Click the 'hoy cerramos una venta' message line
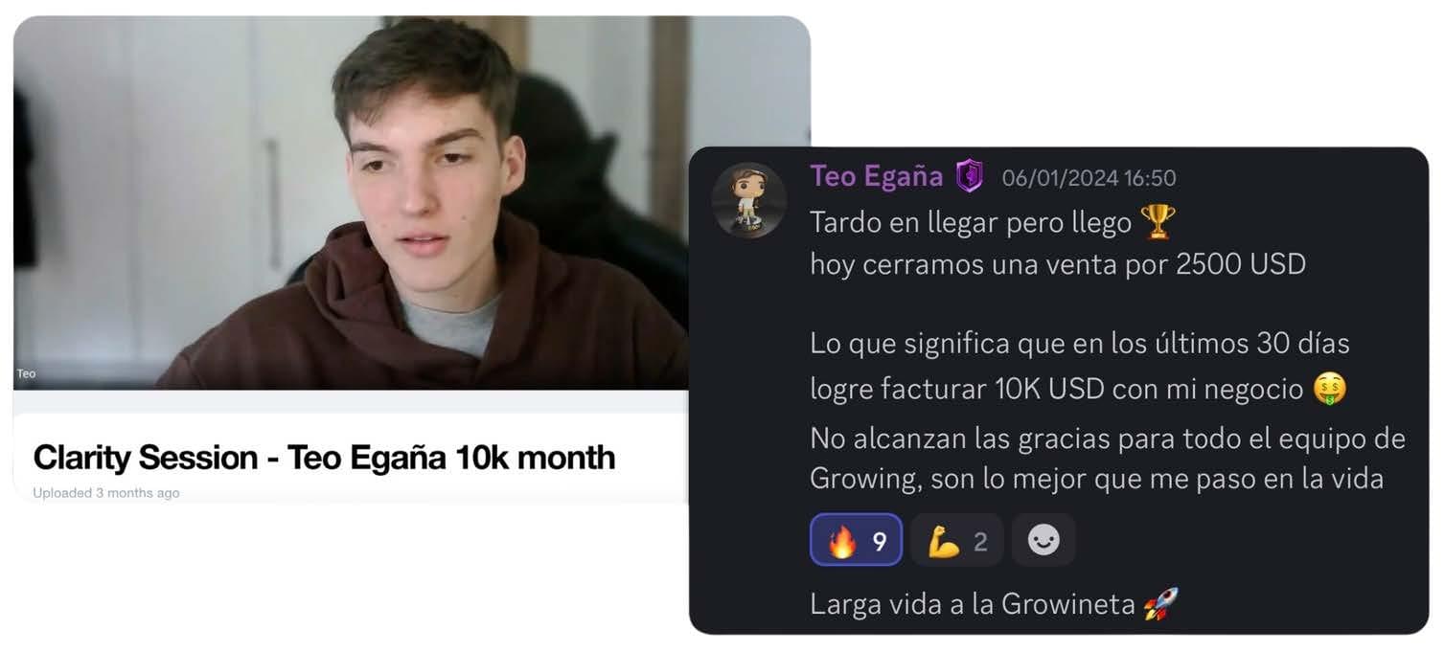 pyautogui.click(x=1058, y=264)
